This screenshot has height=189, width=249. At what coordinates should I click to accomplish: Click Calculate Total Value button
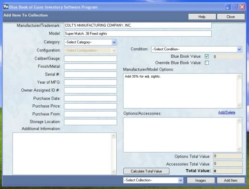pos(146,171)
